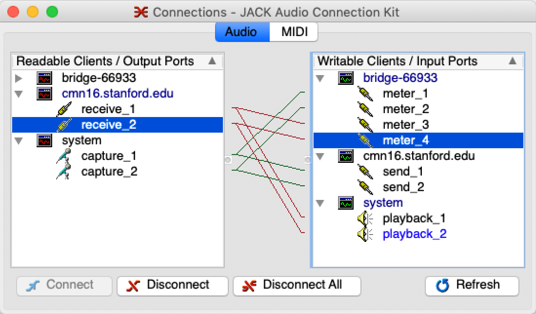This screenshot has width=536, height=314.
Task: Collapse bridge-66933 in Input Ports
Action: (x=320, y=78)
